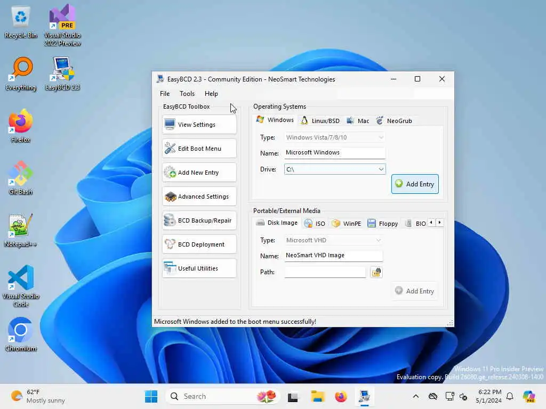Open Firefox from the taskbar

(341, 396)
